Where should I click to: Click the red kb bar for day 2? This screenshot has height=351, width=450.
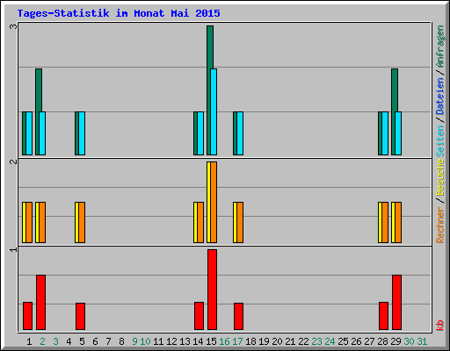coord(40,302)
